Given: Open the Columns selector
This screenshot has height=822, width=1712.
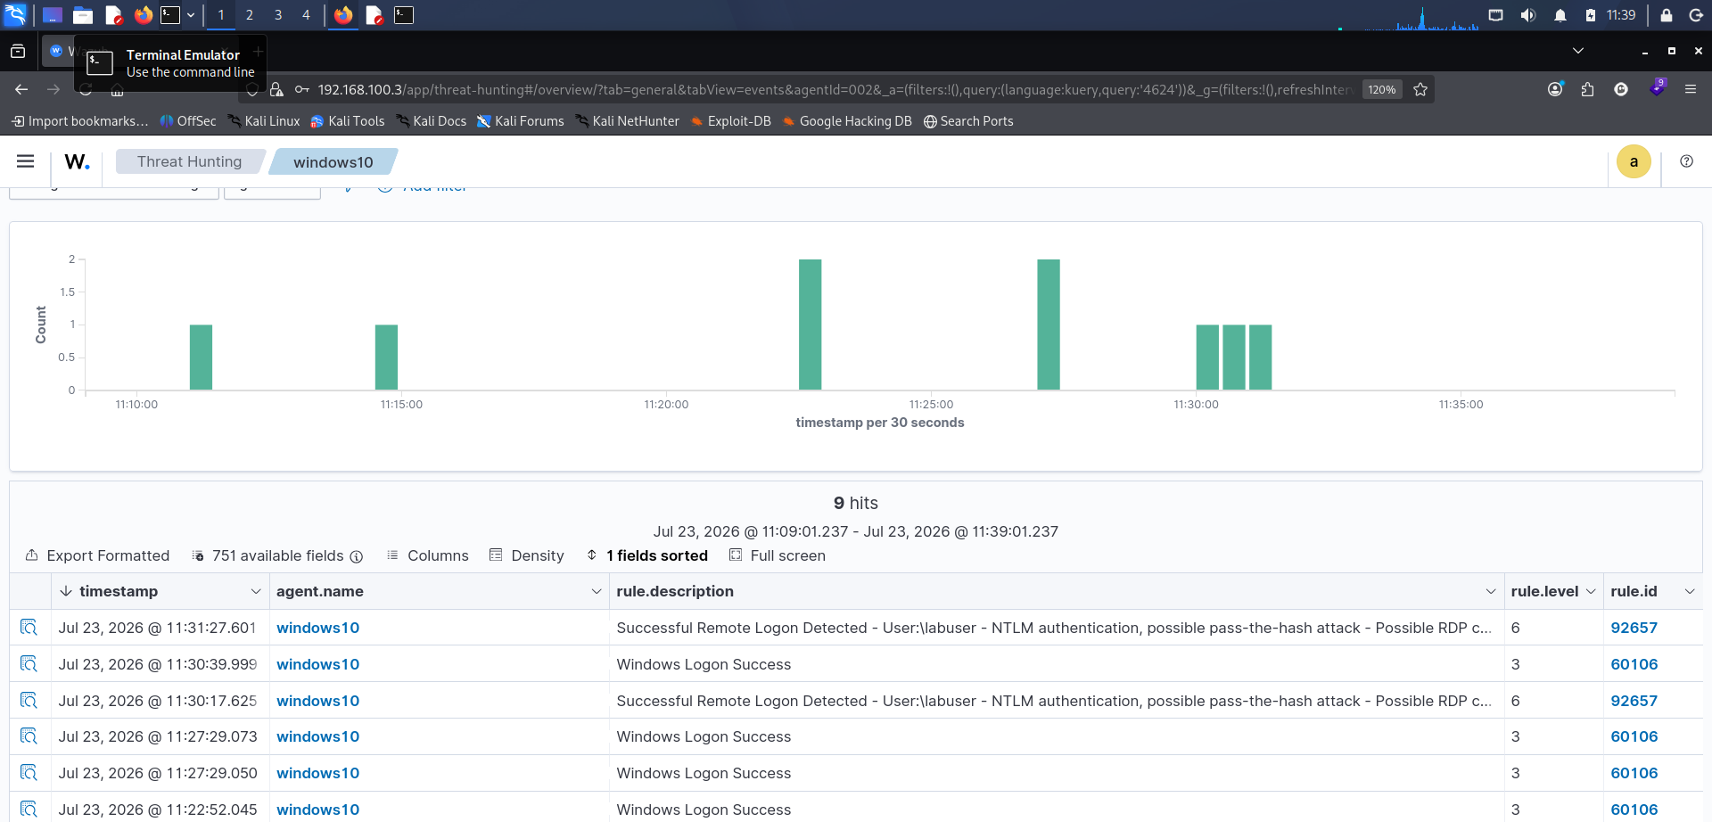Looking at the screenshot, I should (x=427, y=555).
